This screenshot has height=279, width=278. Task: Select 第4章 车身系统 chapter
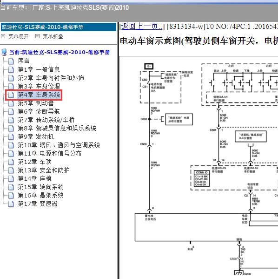39,95
